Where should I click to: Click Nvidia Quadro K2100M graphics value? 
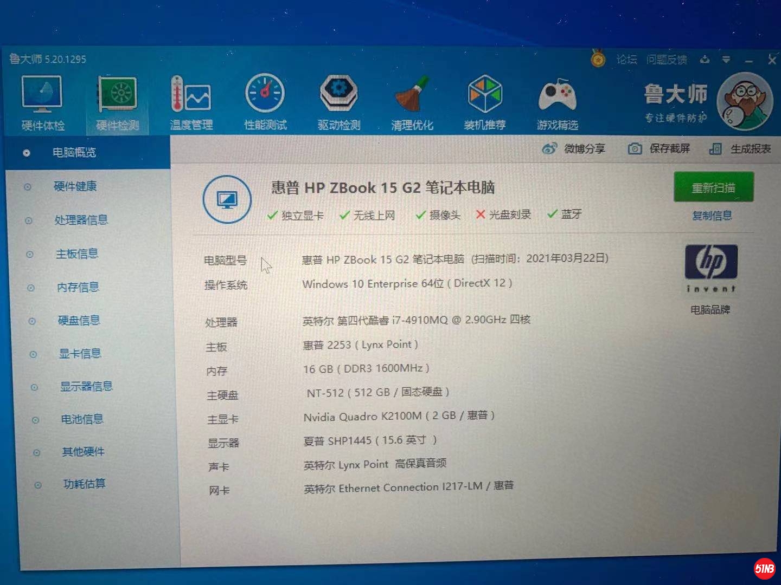(x=399, y=416)
